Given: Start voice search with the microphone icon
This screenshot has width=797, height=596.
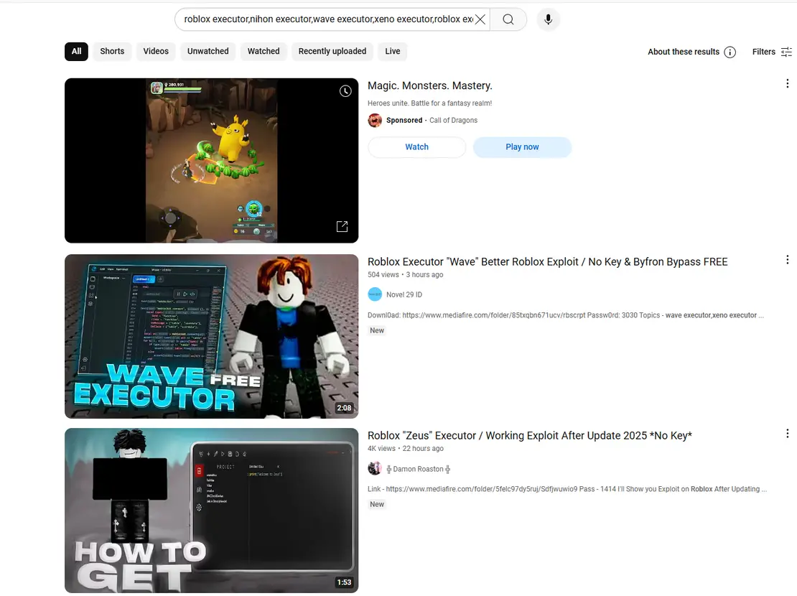Looking at the screenshot, I should pos(548,19).
